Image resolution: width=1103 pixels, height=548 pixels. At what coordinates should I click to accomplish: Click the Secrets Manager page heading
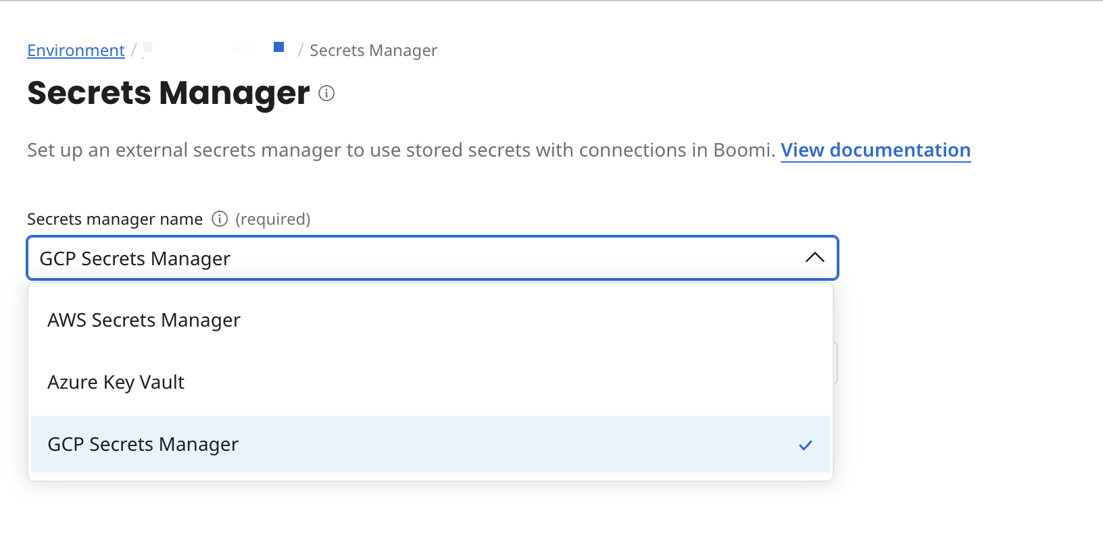[168, 93]
